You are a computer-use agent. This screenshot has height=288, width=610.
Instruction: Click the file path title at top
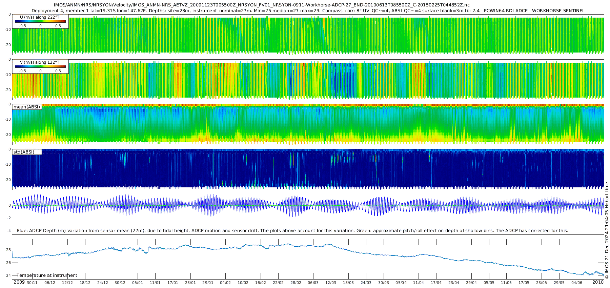click(x=262, y=5)
